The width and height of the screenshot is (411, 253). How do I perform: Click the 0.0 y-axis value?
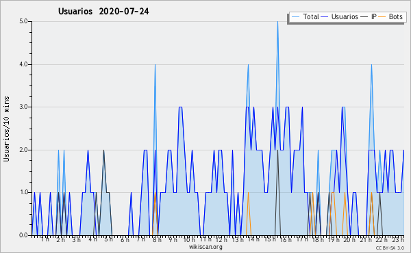[23, 235]
